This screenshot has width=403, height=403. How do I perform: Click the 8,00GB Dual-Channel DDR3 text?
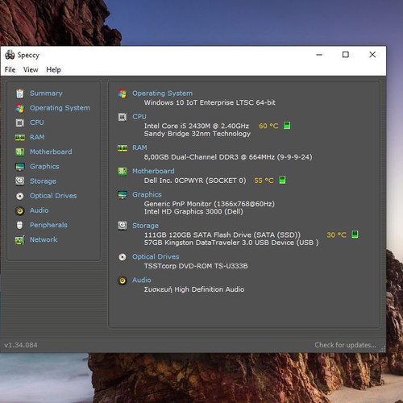click(228, 157)
